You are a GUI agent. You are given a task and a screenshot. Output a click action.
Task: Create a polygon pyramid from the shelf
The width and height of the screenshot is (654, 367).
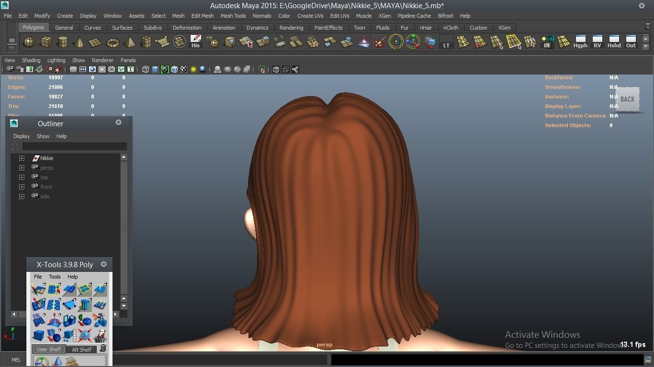129,43
